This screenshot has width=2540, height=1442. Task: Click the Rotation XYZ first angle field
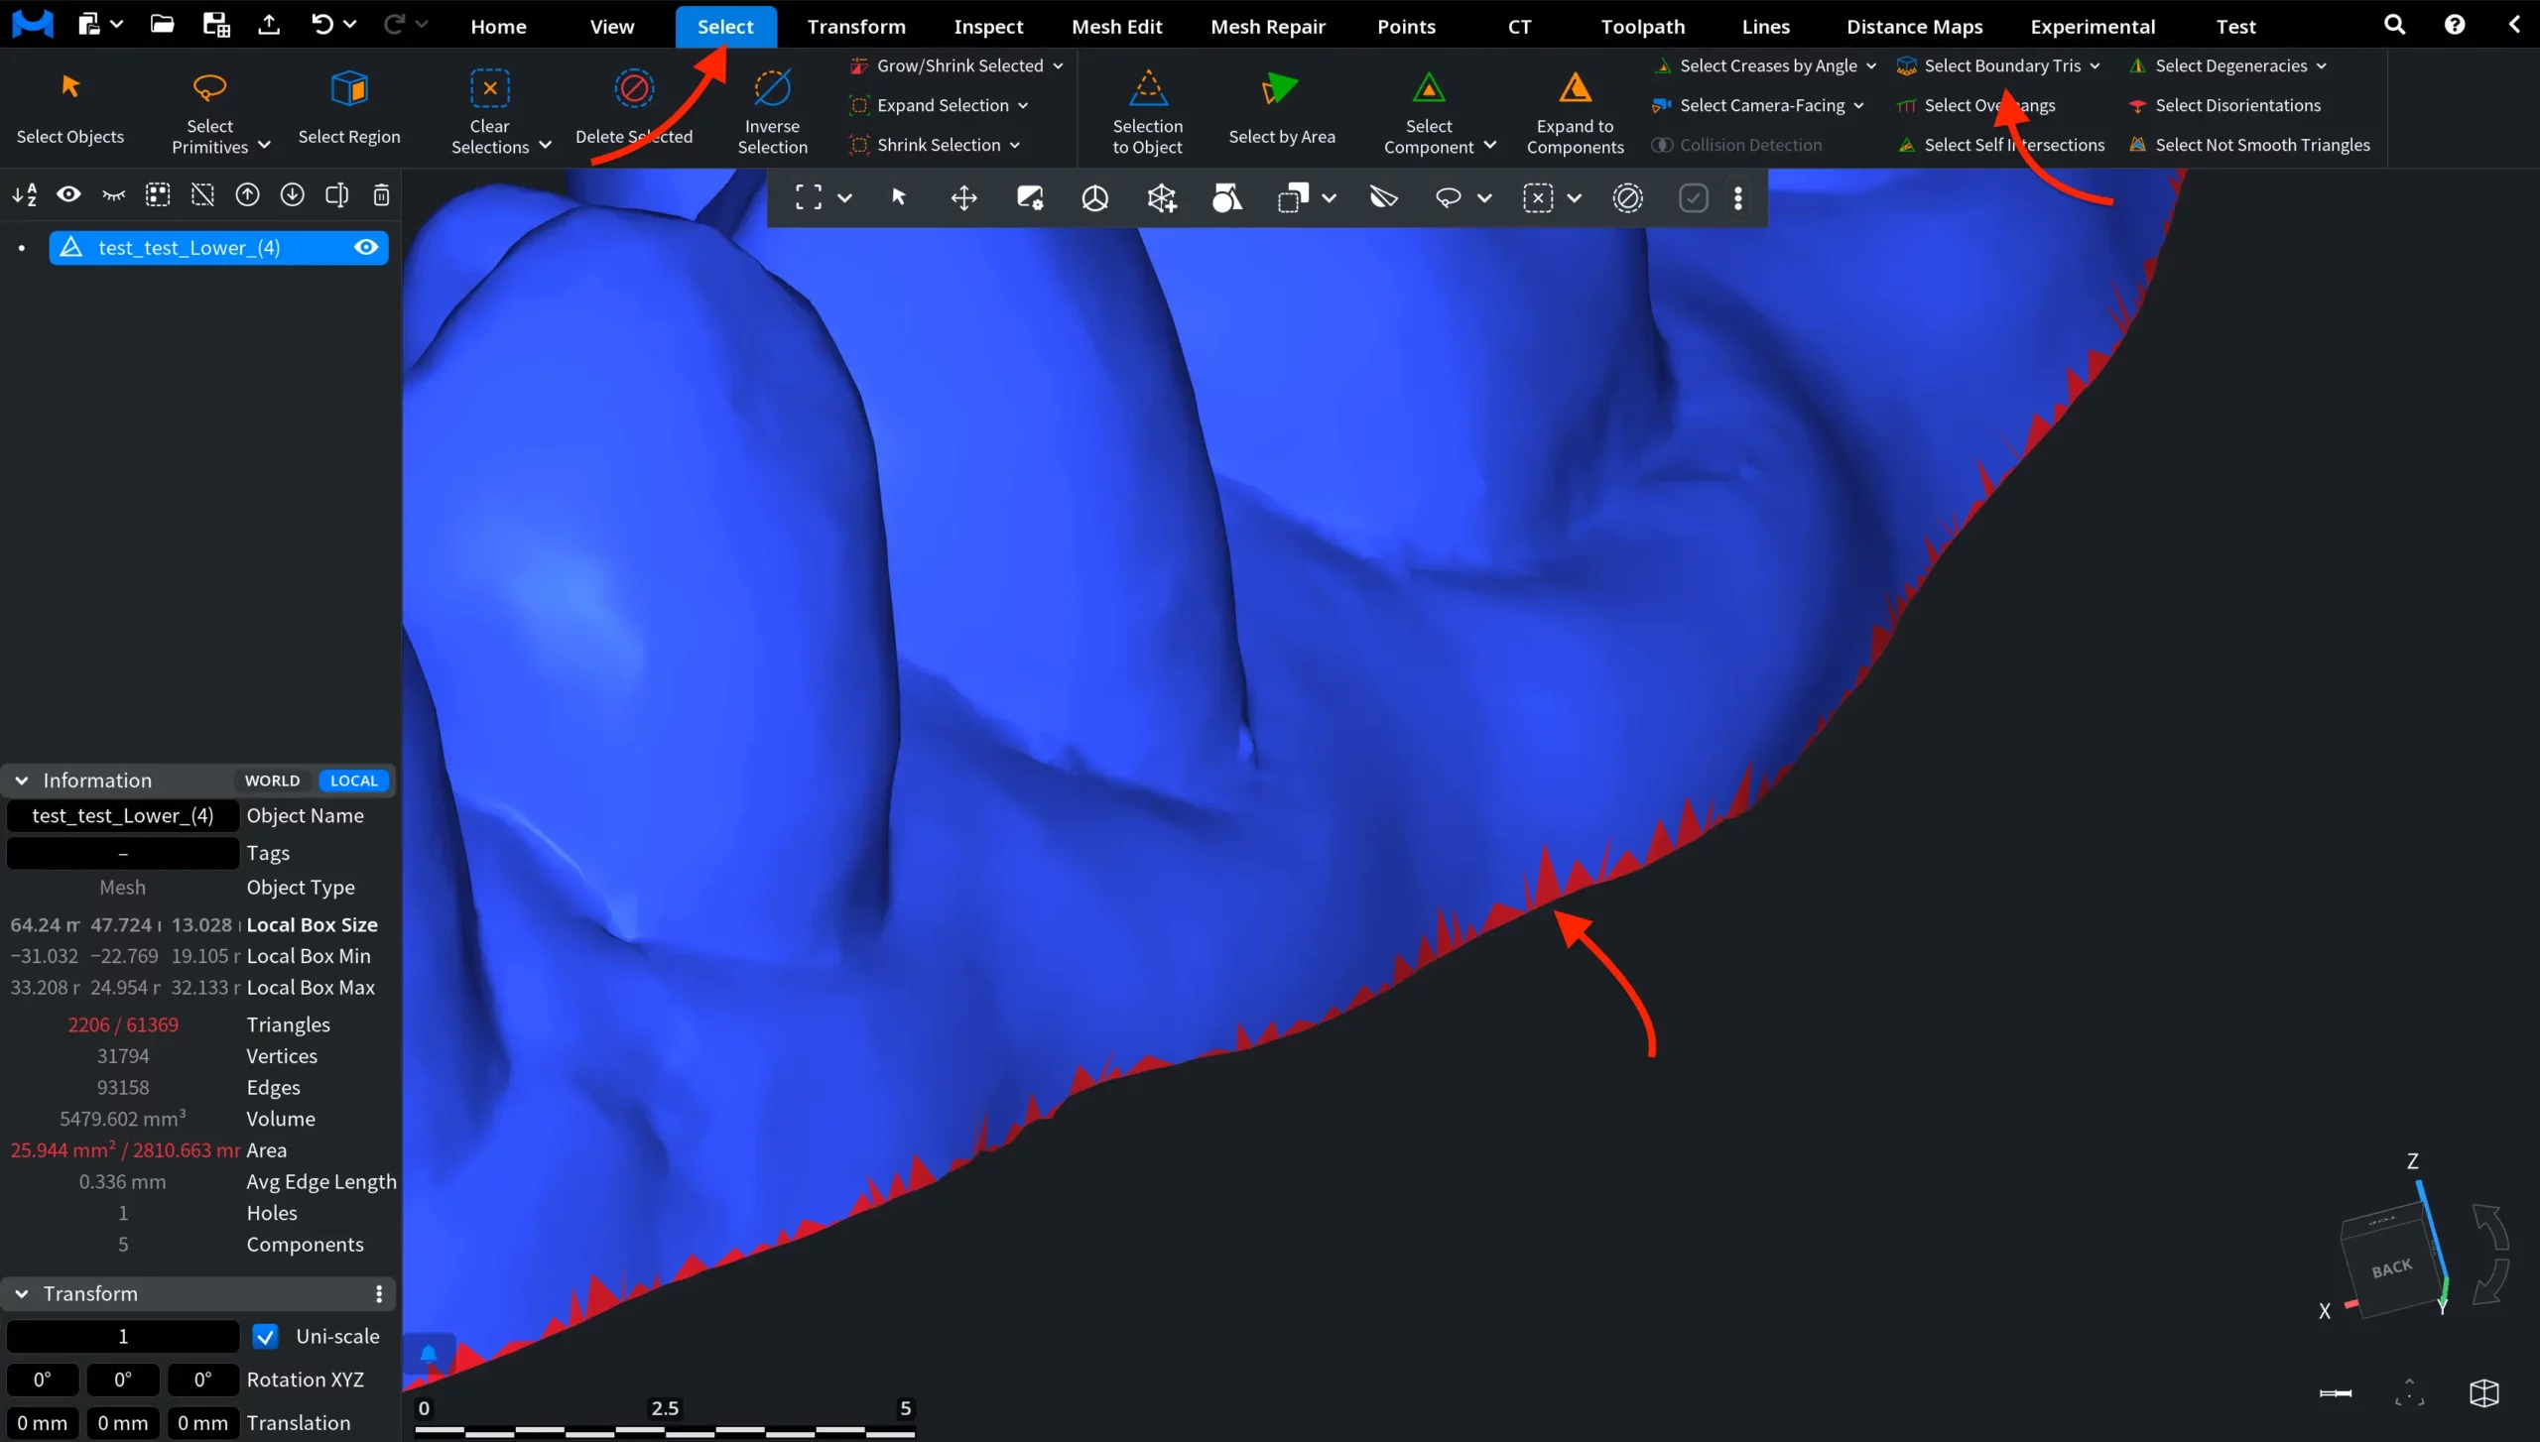click(43, 1380)
